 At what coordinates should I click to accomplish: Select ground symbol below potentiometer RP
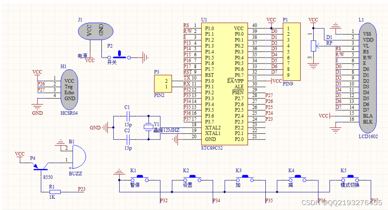click(313, 66)
